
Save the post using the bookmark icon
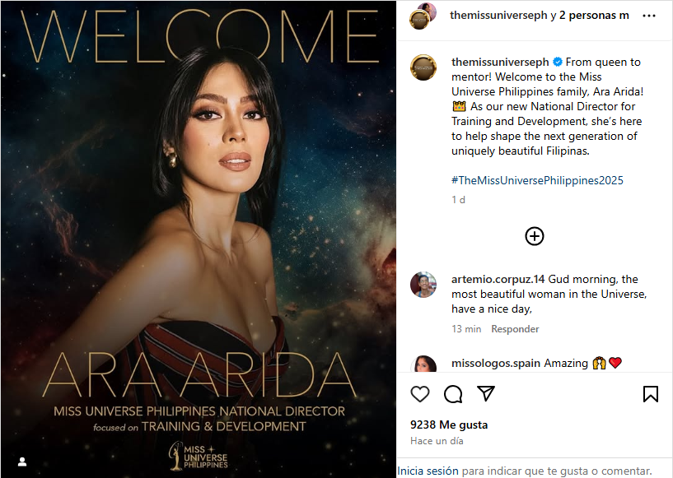click(x=650, y=394)
